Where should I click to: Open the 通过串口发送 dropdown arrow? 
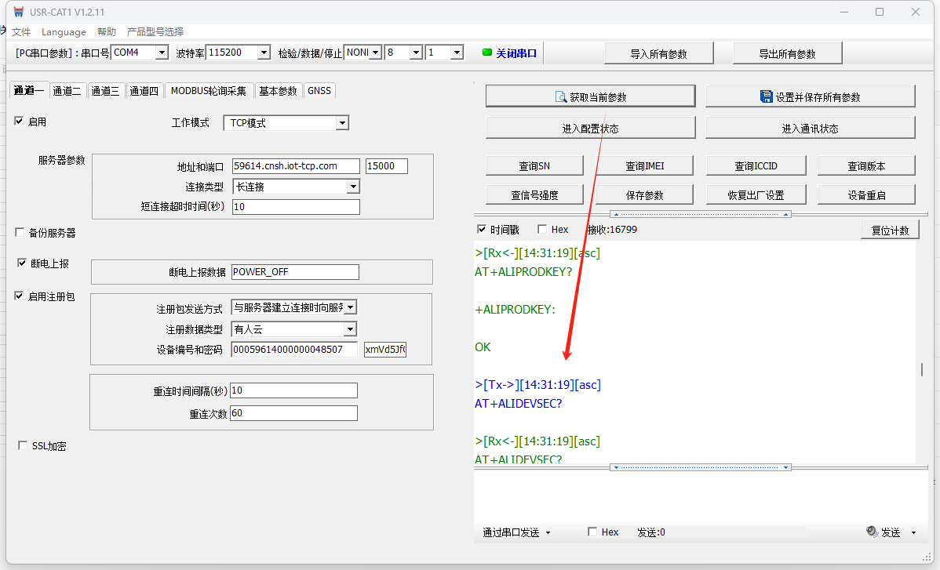(x=548, y=533)
